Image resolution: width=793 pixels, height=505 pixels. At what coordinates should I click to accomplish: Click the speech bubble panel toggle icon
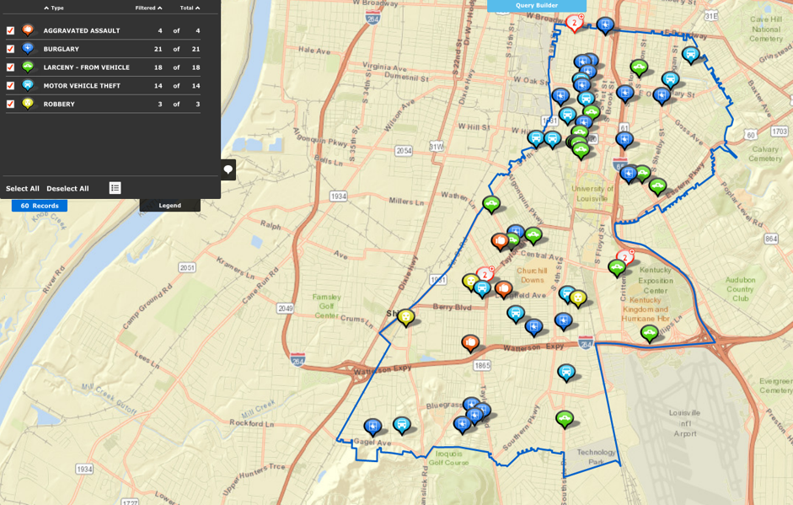(x=228, y=169)
